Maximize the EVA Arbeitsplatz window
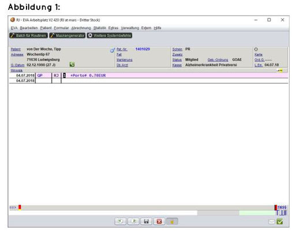 269,20
